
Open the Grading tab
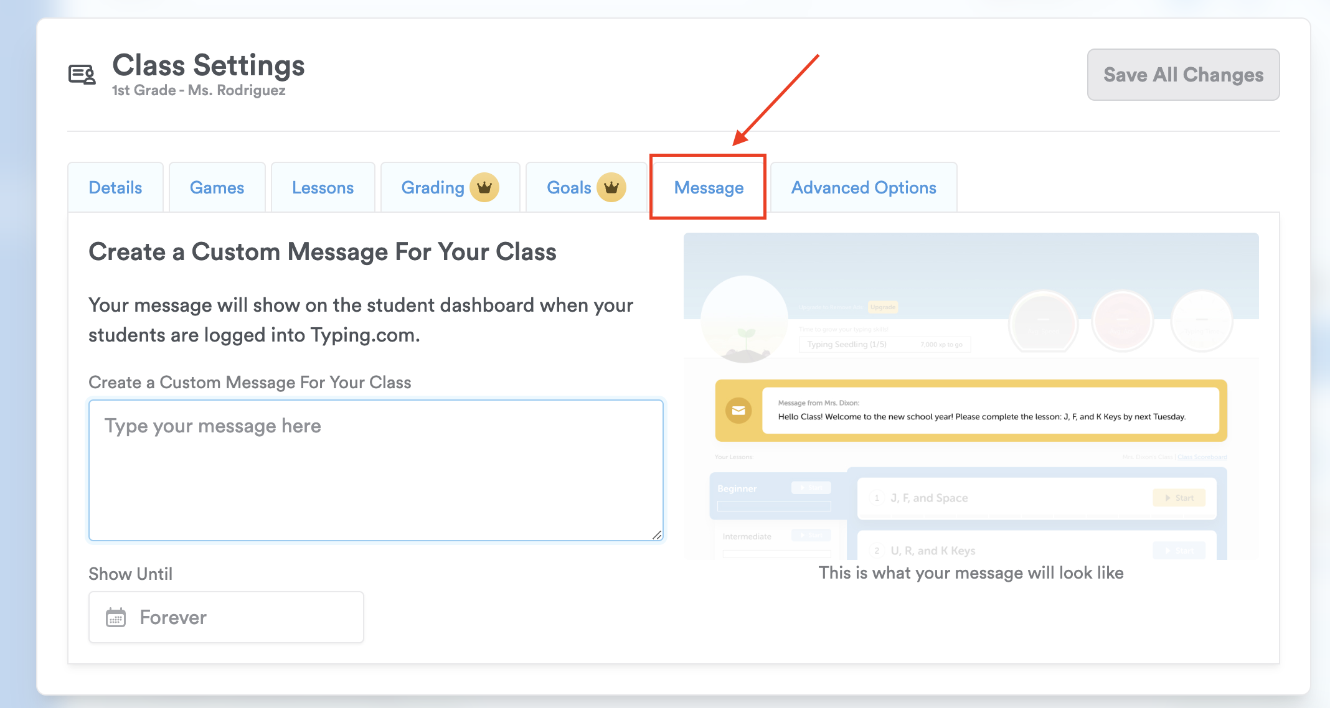[433, 188]
